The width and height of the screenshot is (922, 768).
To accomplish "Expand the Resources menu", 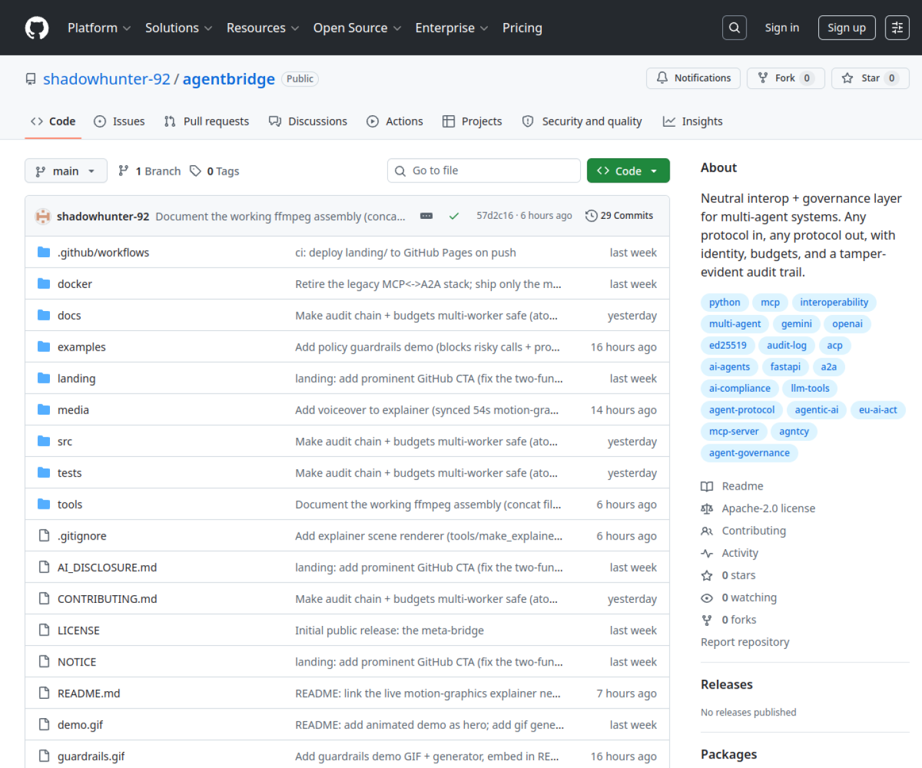I will tap(263, 28).
